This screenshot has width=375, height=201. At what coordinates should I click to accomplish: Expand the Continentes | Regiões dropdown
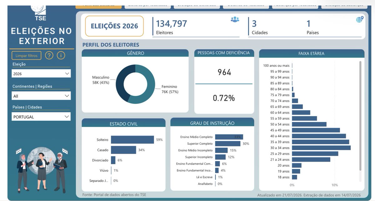pos(42,96)
